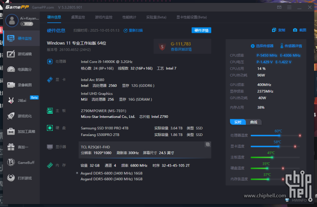Select the memory slot radio dot beside Asgard
Viewport: 317px width, 207px height.
(x=77, y=173)
